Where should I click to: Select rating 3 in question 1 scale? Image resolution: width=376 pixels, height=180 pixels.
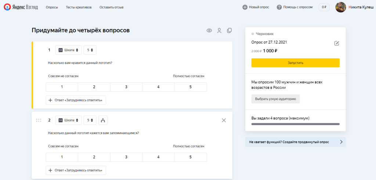pos(126,87)
